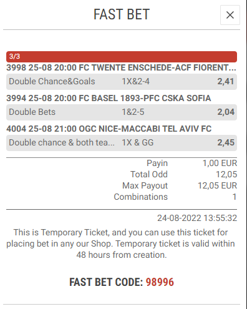Click the 1X & GG selection label

138,143
